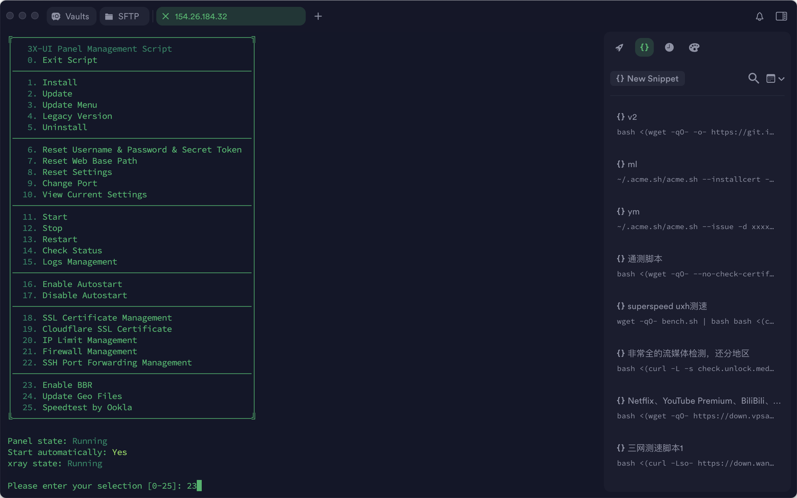The width and height of the screenshot is (797, 498).
Task: Select the snippets curly-braces panel icon
Action: (644, 48)
